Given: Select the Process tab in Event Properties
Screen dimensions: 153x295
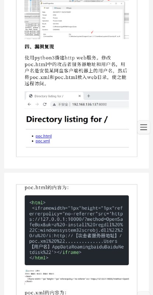Looking at the screenshot, I should (58, 8).
